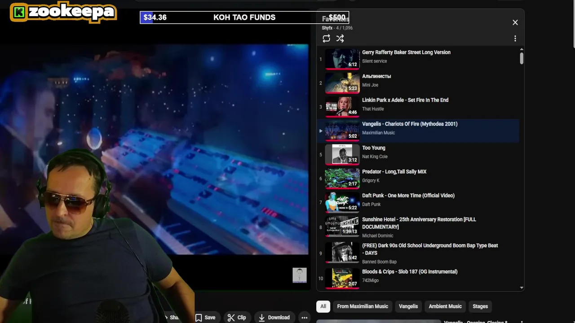
Task: Play the Альпинисты video title
Action: pyautogui.click(x=376, y=76)
